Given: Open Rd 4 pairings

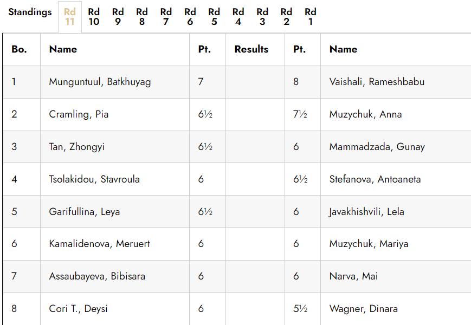Looking at the screenshot, I should [238, 17].
